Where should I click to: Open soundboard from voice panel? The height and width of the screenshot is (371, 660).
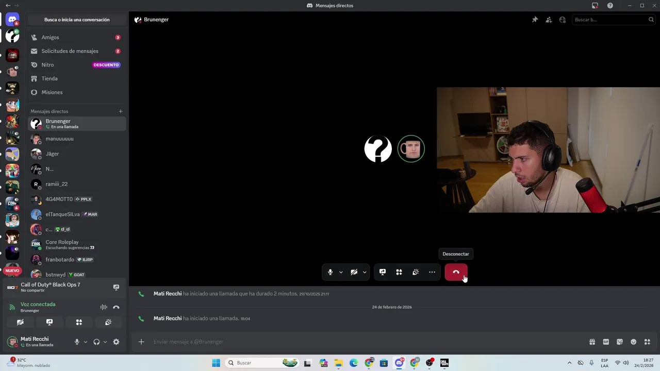[x=108, y=322]
